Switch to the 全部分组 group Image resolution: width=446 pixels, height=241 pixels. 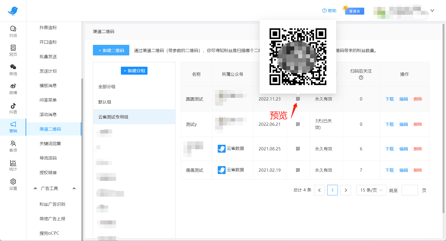[x=107, y=86]
